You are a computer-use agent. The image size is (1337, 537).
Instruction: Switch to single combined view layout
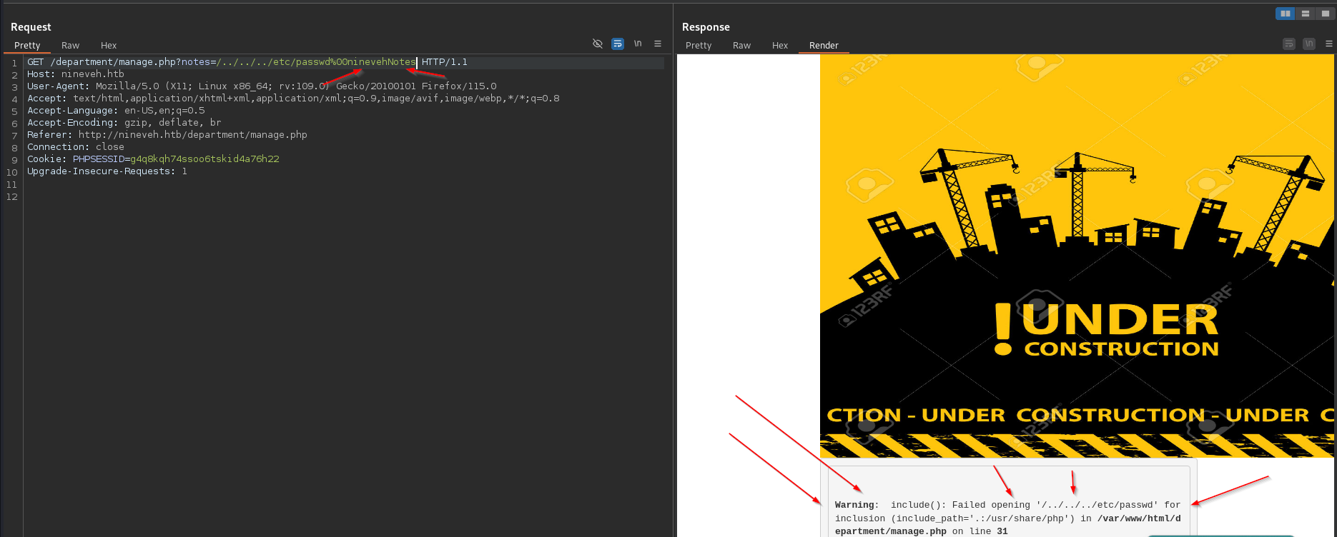click(1326, 14)
